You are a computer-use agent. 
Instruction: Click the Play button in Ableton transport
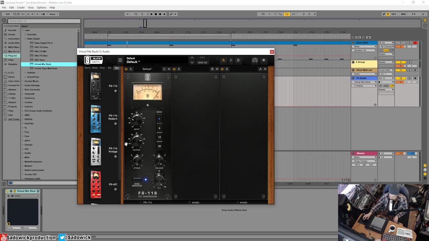click(x=151, y=14)
